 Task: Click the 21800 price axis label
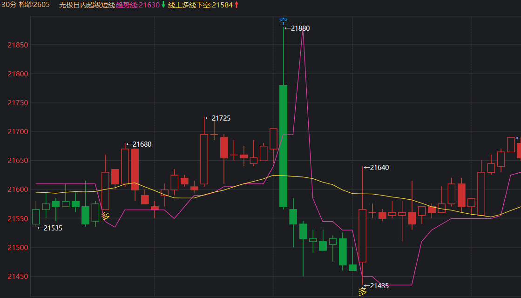coord(18,74)
